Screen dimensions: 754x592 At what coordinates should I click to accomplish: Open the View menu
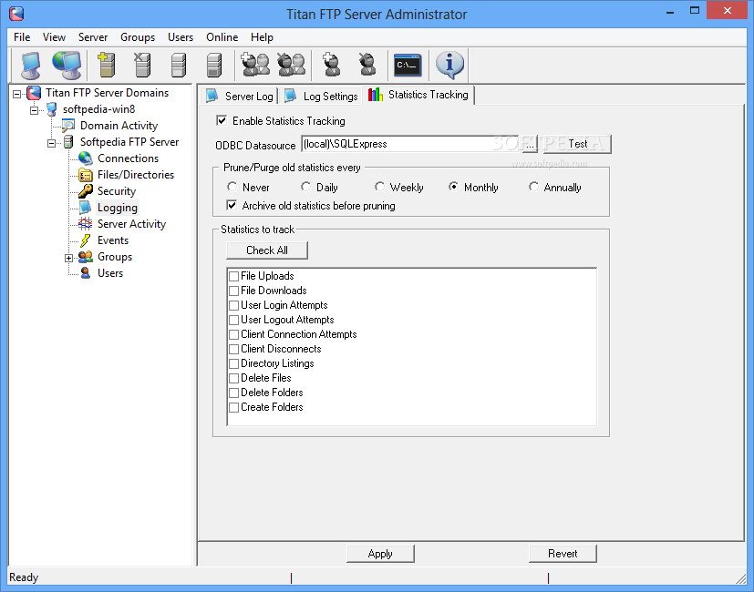pos(54,37)
